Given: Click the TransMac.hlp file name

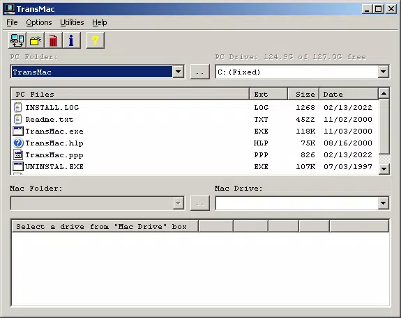Looking at the screenshot, I should [x=54, y=143].
